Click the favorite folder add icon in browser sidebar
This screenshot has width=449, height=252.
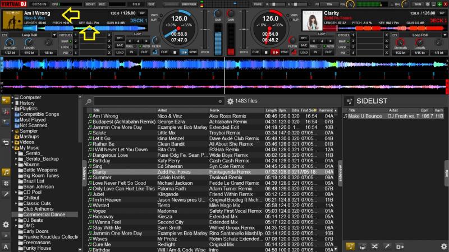[x=6, y=100]
